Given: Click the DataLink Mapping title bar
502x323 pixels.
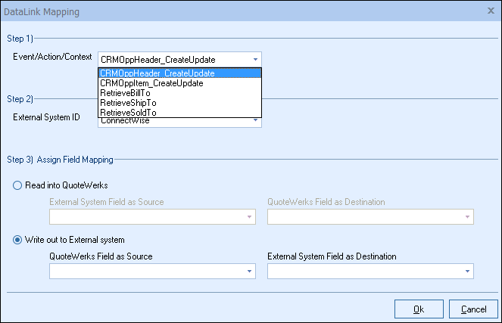Looking at the screenshot, I should 227,12.
